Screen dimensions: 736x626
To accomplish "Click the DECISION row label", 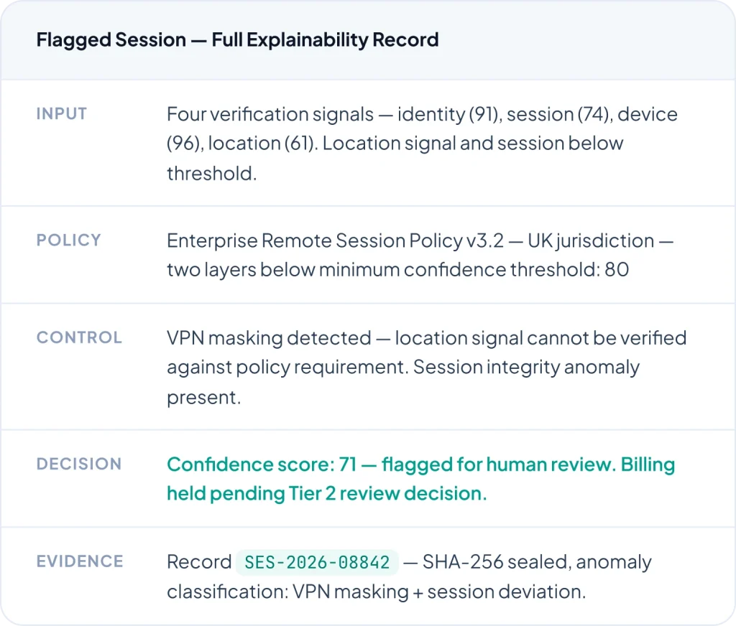I will tap(79, 464).
